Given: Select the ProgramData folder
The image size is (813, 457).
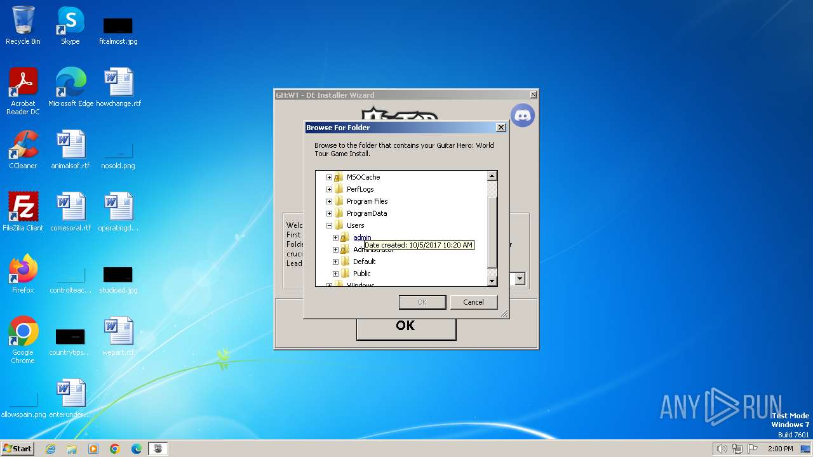Looking at the screenshot, I should (366, 213).
